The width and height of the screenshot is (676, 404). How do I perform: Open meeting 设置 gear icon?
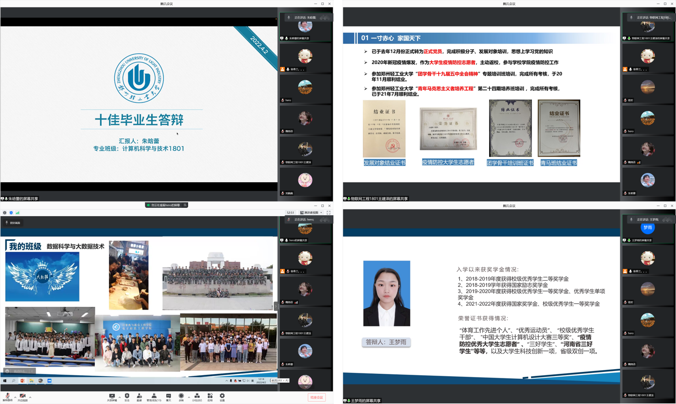point(222,397)
